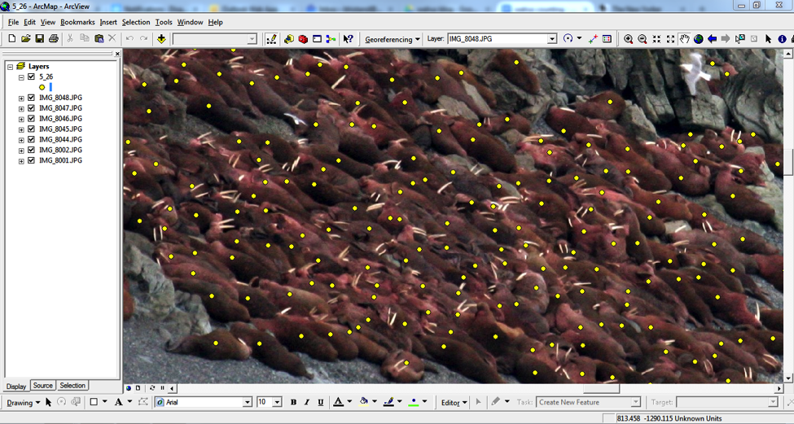Toggle visibility of IMG_8045.JPG layer
Viewport: 794px width, 424px height.
(32, 129)
